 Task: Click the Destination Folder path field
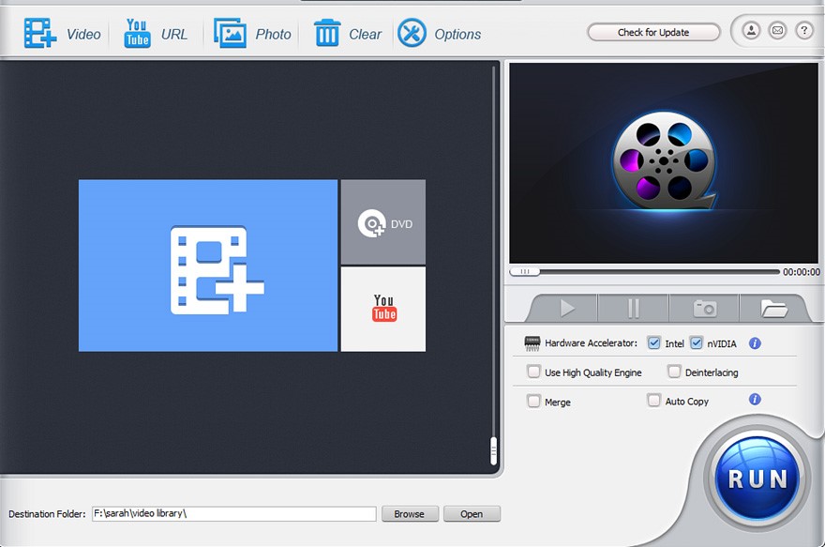pos(234,513)
